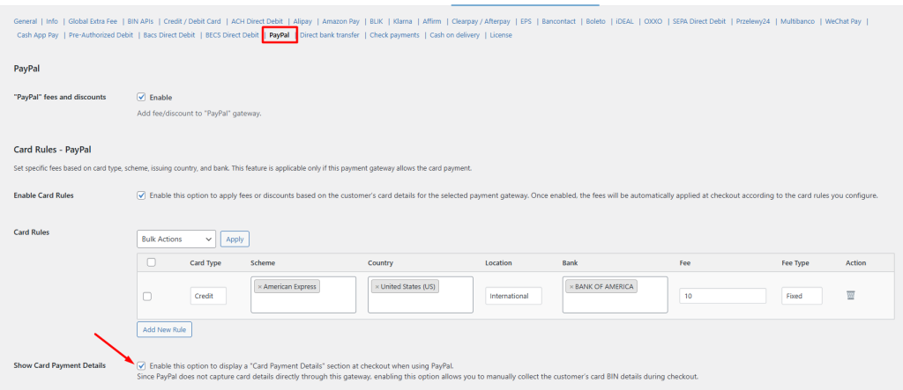This screenshot has width=903, height=390.
Task: Open the Location International dropdown
Action: pyautogui.click(x=513, y=296)
